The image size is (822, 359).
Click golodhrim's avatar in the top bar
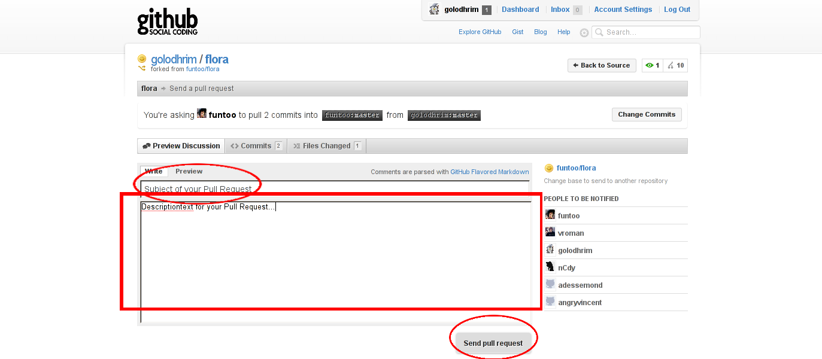(435, 10)
